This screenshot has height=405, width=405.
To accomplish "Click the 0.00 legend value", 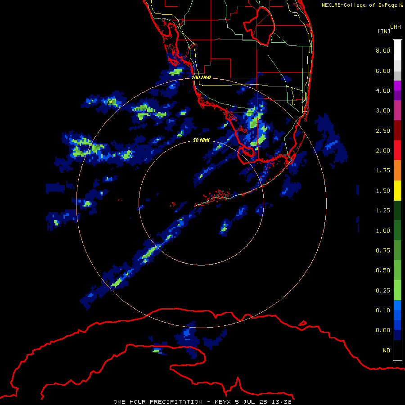I will click(x=383, y=330).
